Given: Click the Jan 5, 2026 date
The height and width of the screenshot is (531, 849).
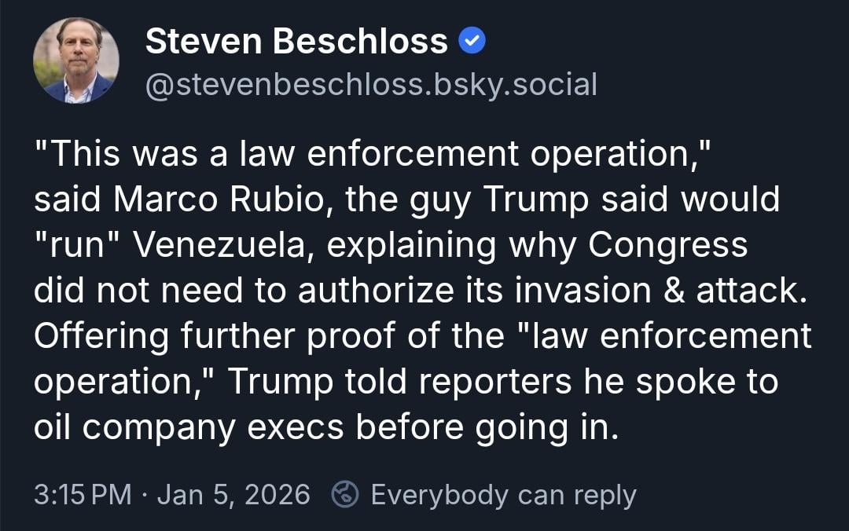Looking at the screenshot, I should tap(233, 495).
